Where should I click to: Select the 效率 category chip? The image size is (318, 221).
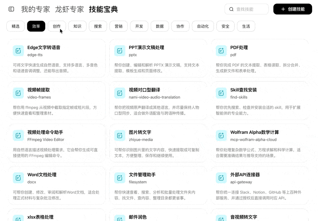tap(36, 26)
